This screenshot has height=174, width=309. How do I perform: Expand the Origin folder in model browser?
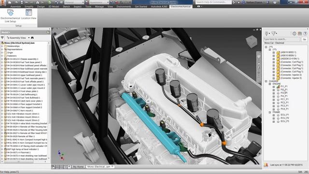tap(2, 53)
